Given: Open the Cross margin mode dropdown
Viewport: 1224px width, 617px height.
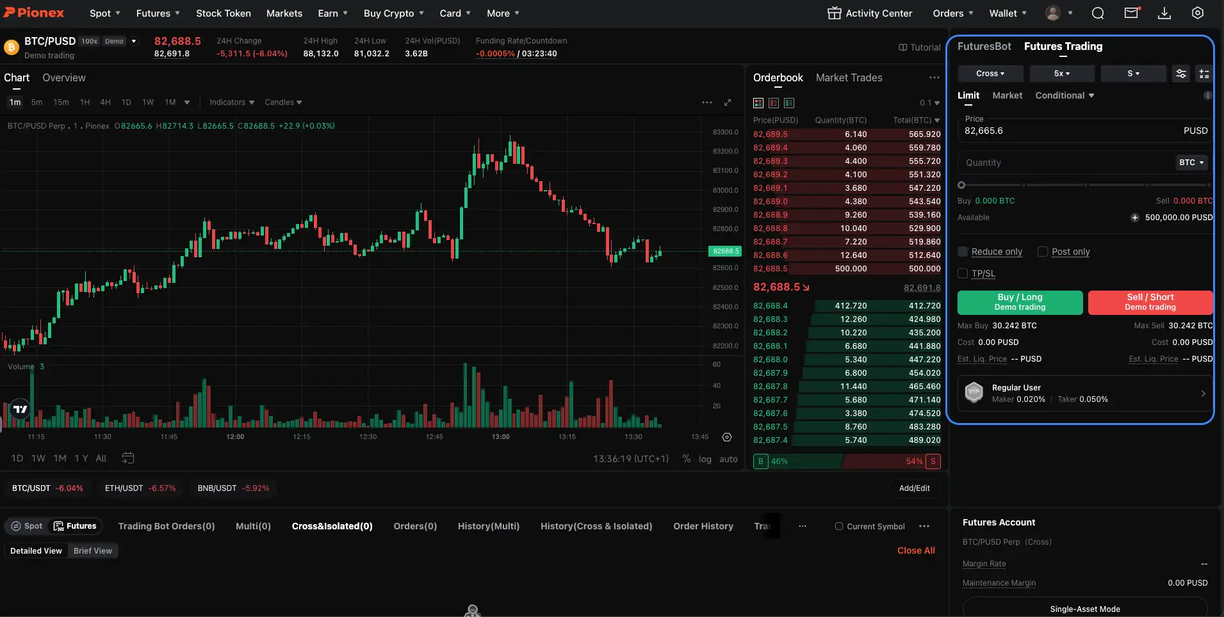Looking at the screenshot, I should point(990,74).
